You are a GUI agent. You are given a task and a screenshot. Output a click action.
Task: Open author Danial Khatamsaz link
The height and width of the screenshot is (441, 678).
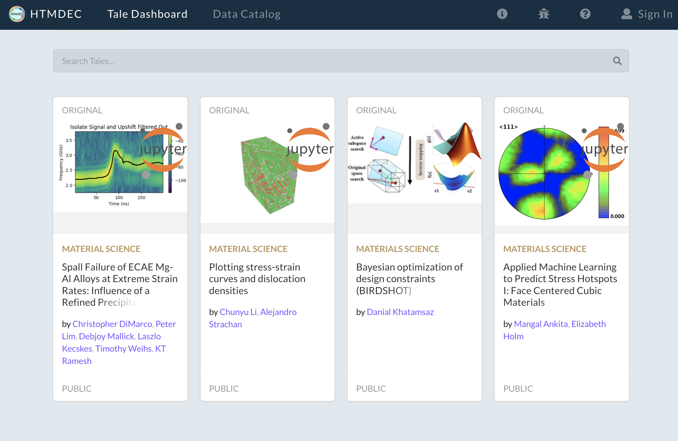pyautogui.click(x=400, y=312)
